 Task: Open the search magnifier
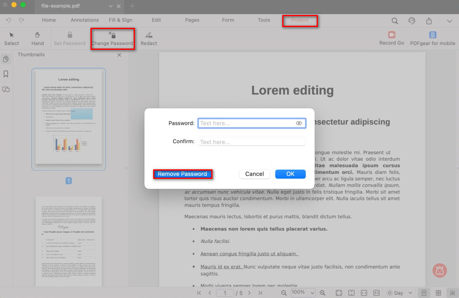coord(395,21)
